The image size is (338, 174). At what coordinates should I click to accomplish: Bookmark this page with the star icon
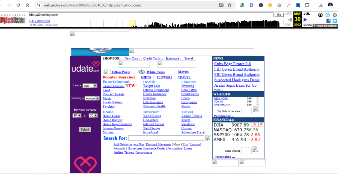coord(230,5)
